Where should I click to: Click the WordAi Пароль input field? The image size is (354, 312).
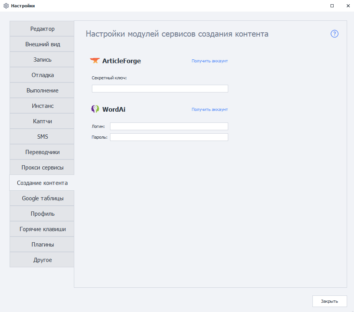pyautogui.click(x=169, y=137)
